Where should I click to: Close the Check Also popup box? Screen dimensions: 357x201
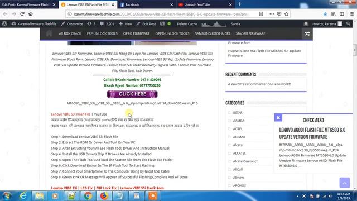[x=278, y=118]
